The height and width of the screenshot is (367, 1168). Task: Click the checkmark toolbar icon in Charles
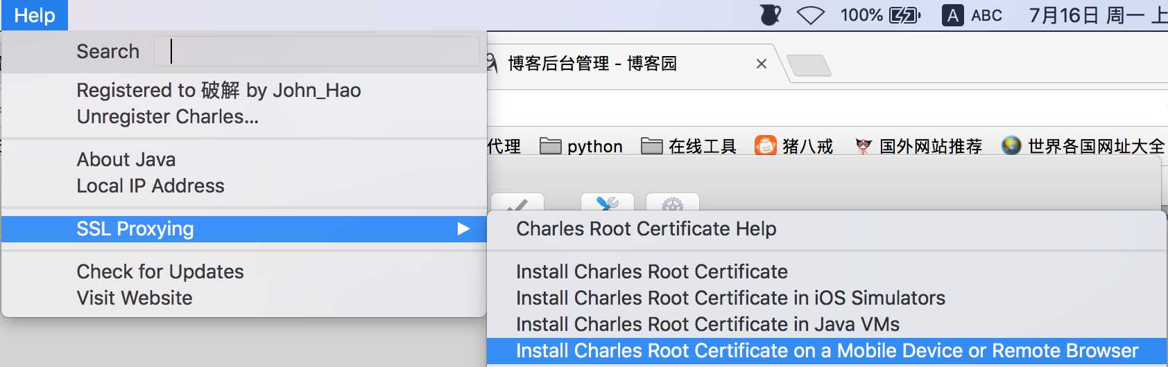[x=517, y=203]
